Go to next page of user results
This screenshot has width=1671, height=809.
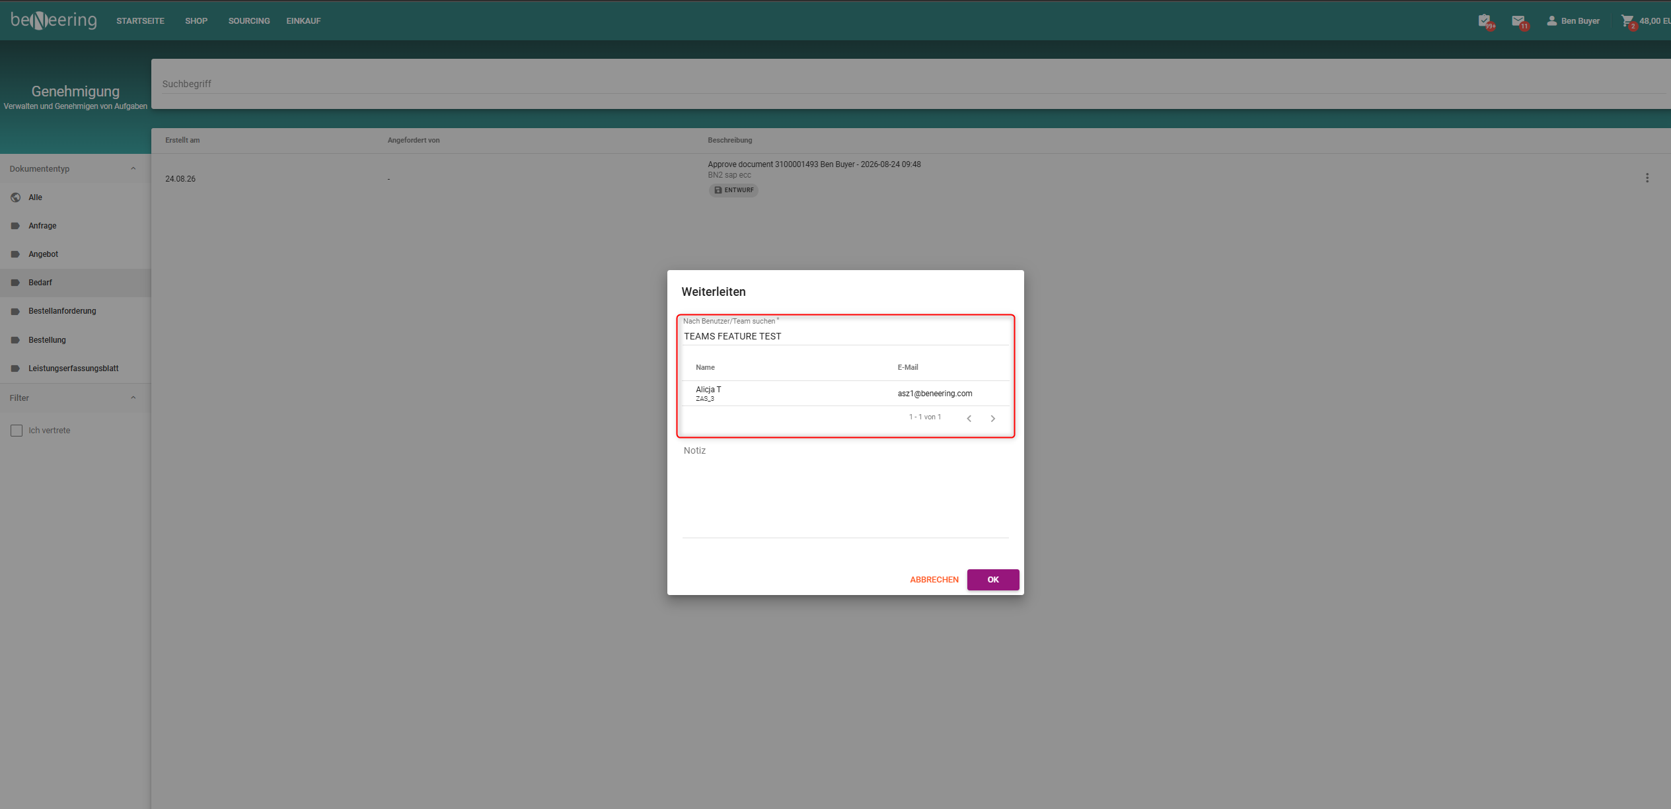point(992,418)
